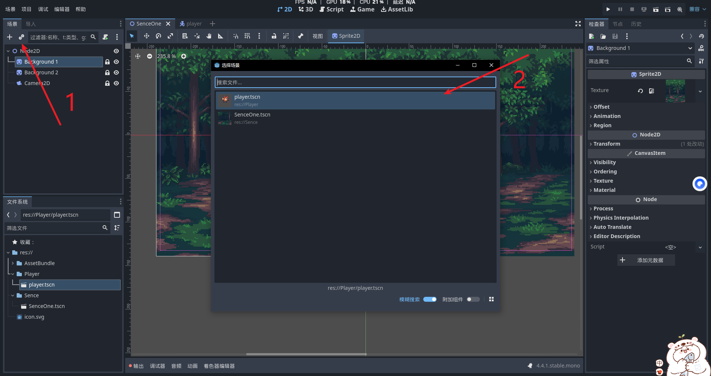Enable the 附加组件 addons toggle
Screen dimensions: 711x376
pyautogui.click(x=473, y=299)
